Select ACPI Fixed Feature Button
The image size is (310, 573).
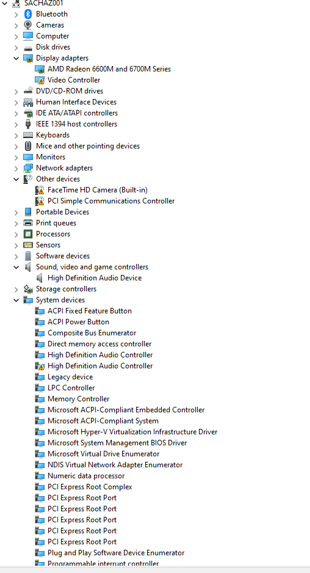pos(90,310)
